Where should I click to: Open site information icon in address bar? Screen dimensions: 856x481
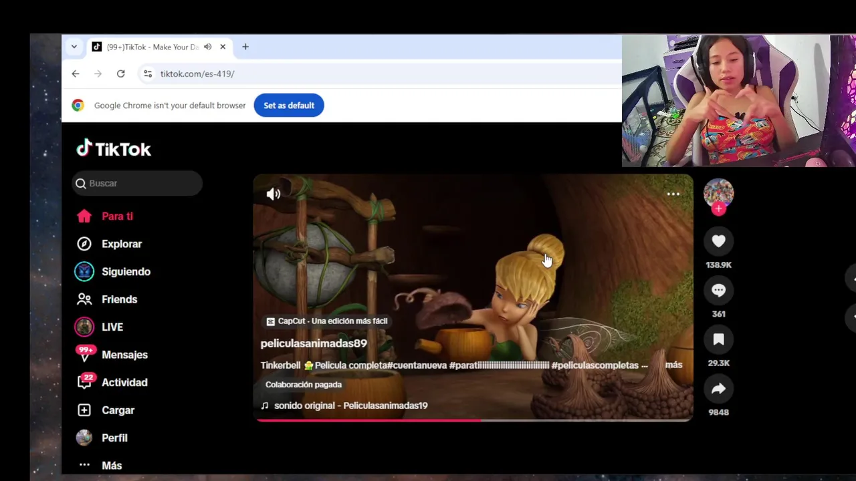click(148, 73)
